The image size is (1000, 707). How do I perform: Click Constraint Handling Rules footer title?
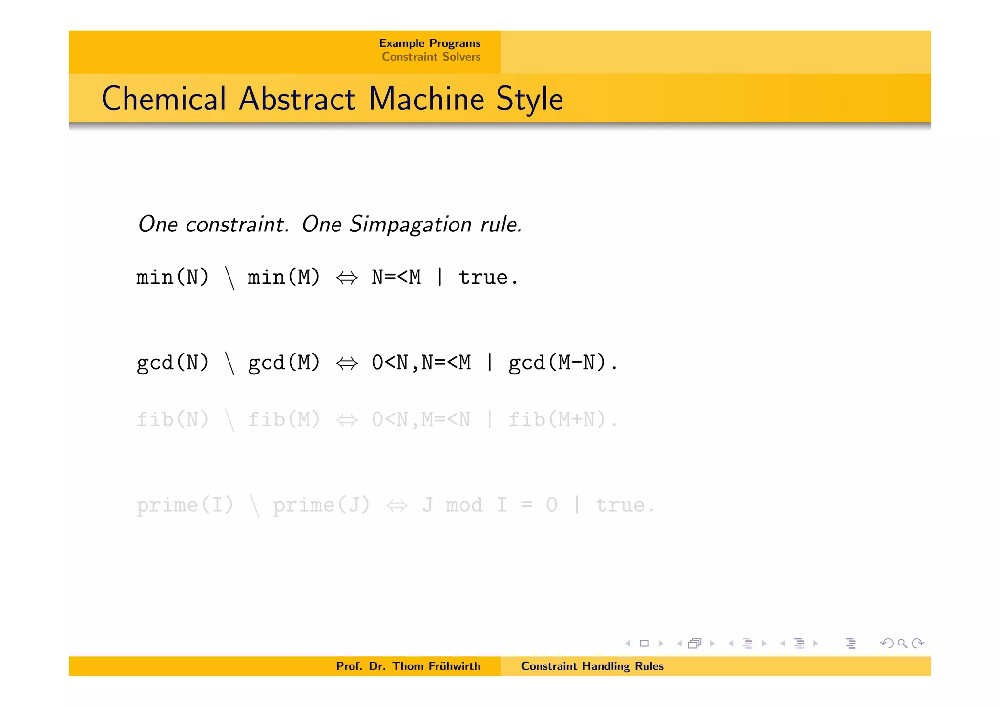point(592,666)
